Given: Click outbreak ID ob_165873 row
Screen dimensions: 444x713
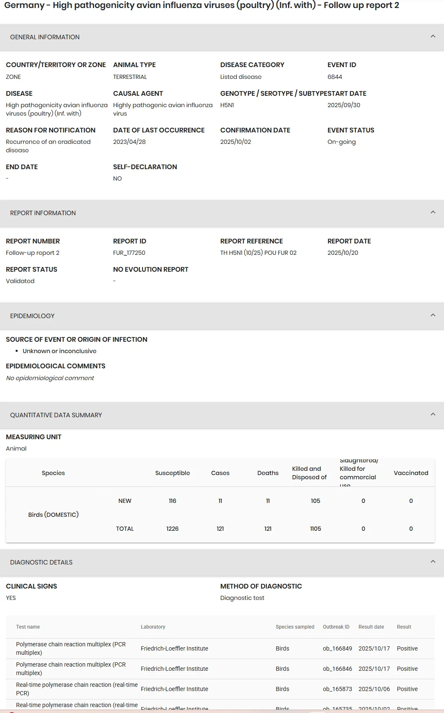Looking at the screenshot, I should 220,689.
